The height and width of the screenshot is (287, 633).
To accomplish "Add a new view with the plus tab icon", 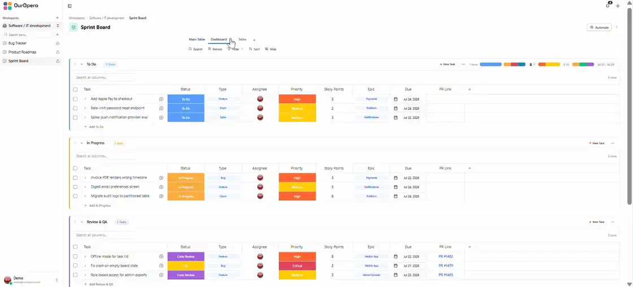I will pyautogui.click(x=254, y=40).
